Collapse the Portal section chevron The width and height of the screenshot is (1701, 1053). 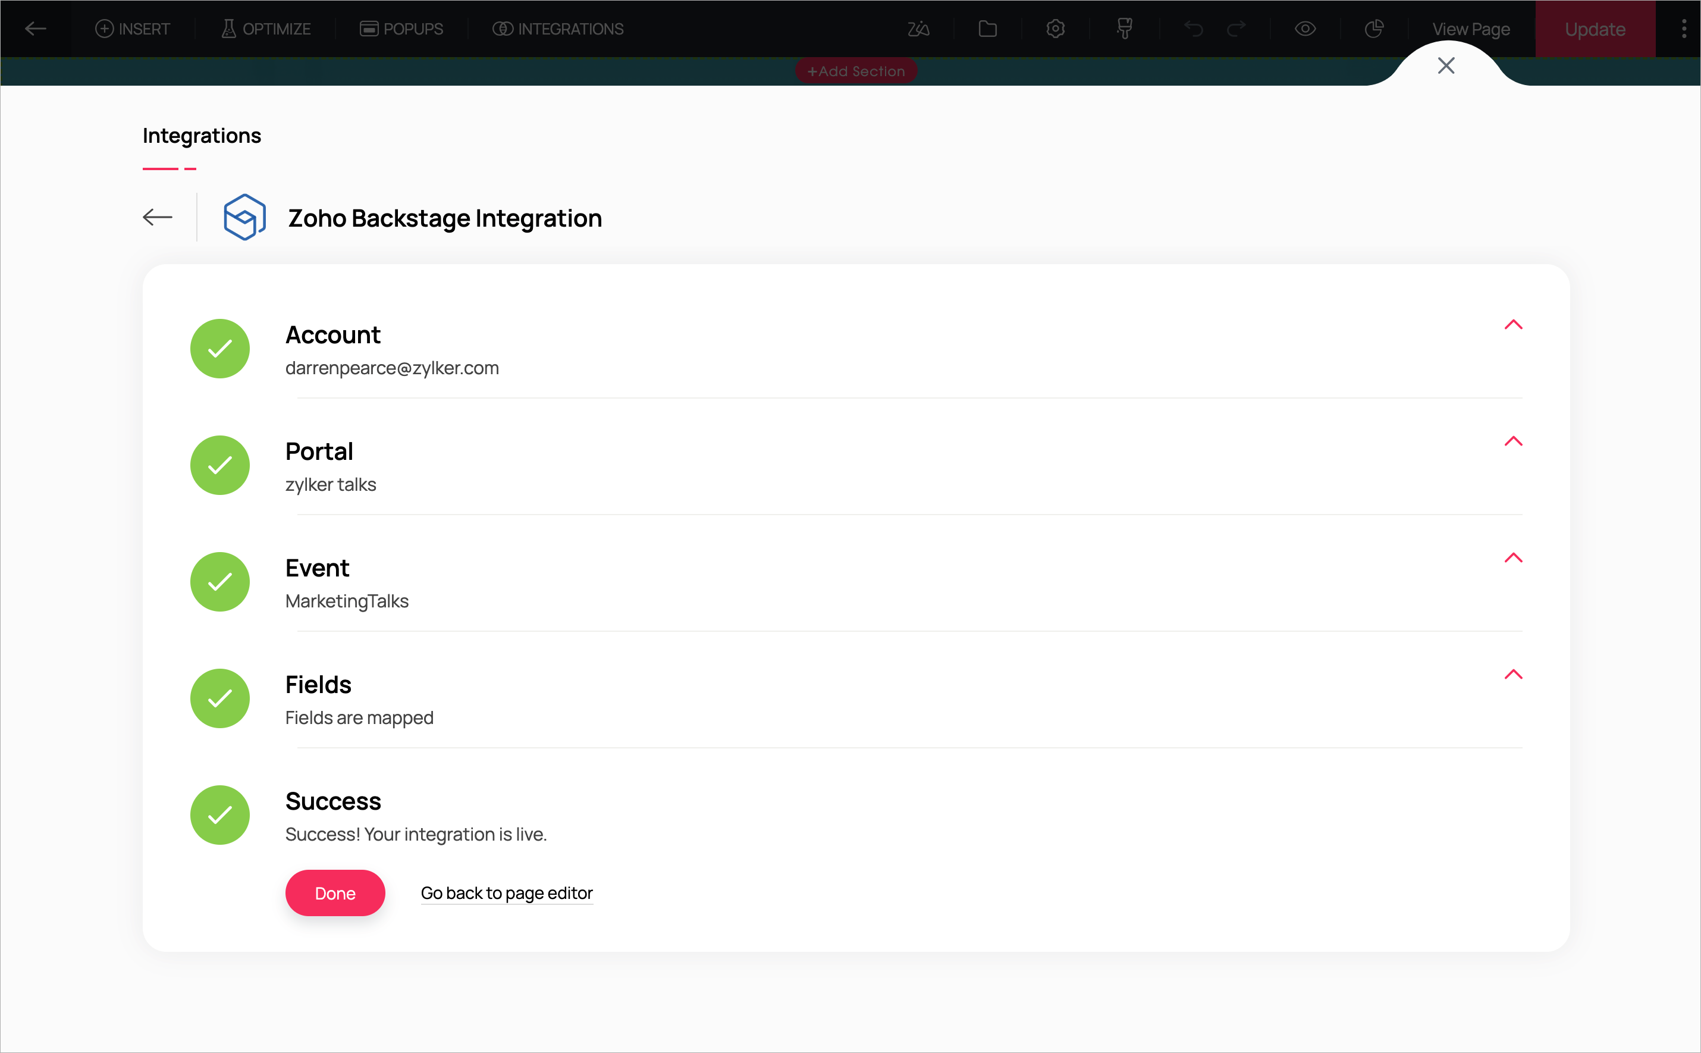click(x=1513, y=441)
